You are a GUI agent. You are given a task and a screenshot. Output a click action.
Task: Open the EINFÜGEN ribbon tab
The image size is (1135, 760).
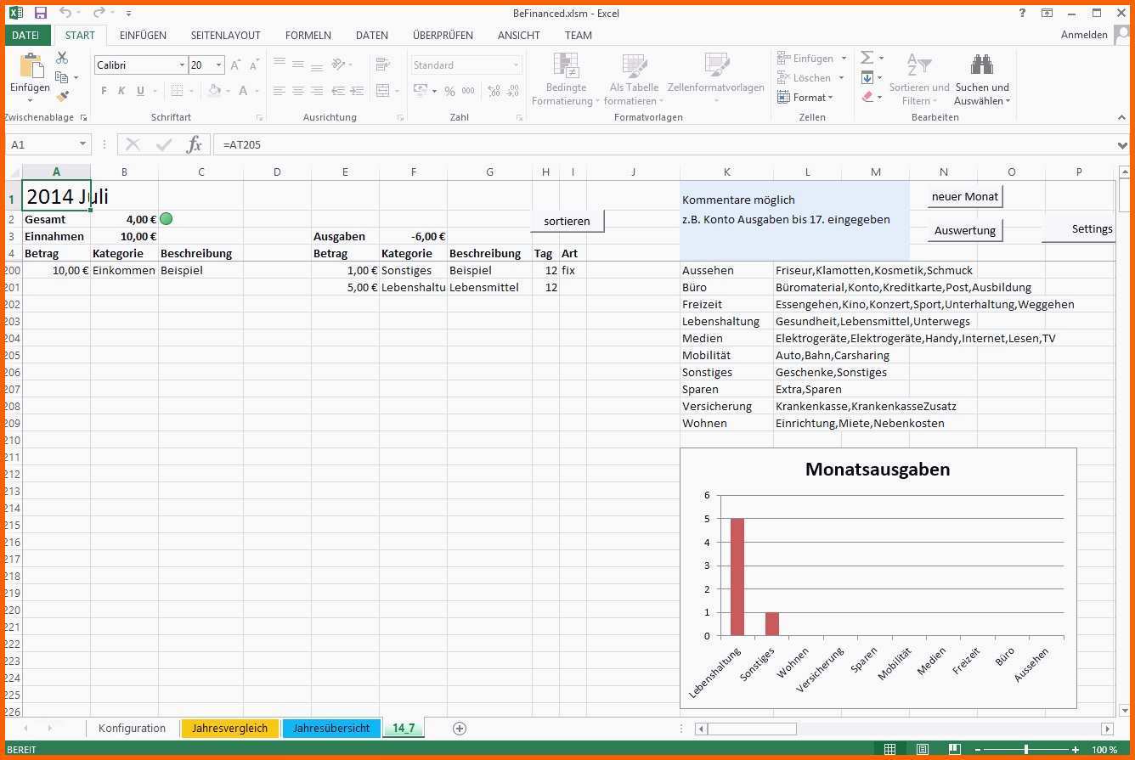pos(143,35)
